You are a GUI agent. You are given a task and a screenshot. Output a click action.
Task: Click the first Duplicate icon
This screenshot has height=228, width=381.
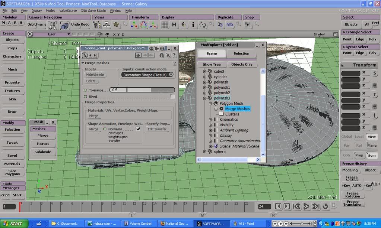[220, 25]
